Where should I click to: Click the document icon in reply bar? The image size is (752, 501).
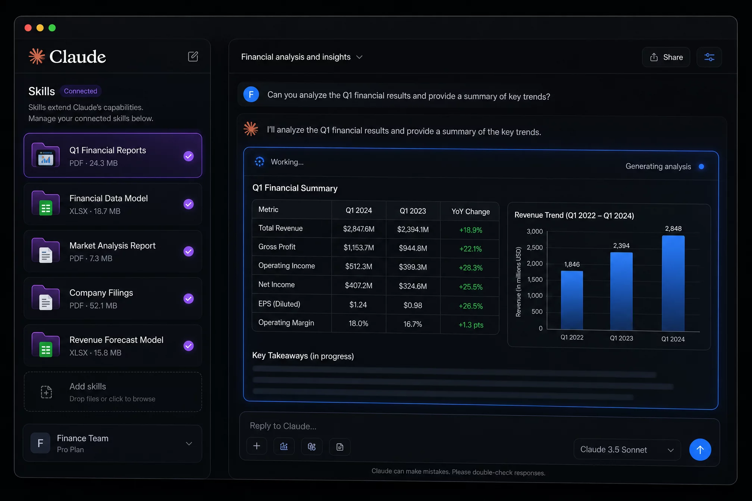340,447
